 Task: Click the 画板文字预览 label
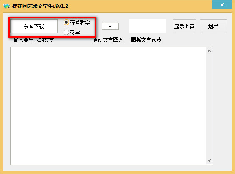coord(146,40)
